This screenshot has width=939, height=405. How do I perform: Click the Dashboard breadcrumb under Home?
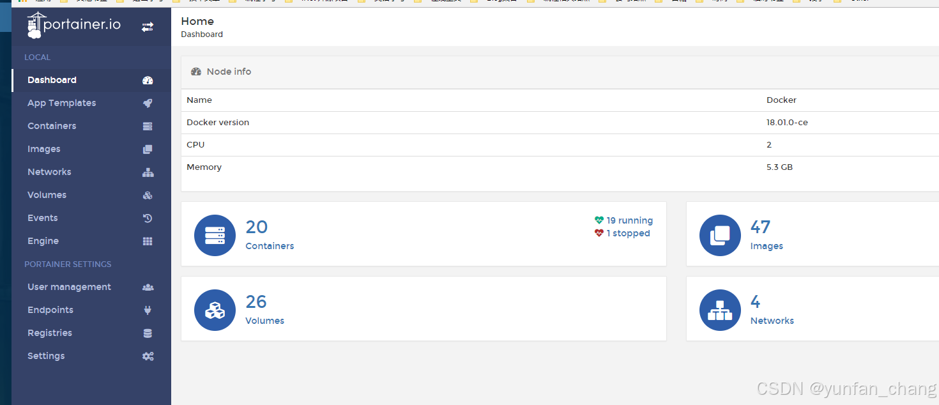click(202, 34)
